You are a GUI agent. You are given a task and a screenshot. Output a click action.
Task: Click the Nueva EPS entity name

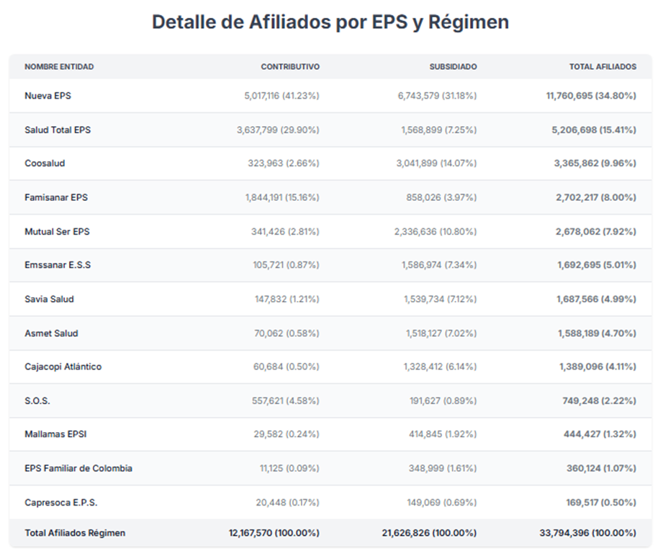(48, 96)
